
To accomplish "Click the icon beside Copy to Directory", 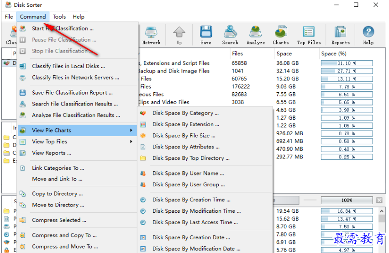I will pyautogui.click(x=22, y=194).
